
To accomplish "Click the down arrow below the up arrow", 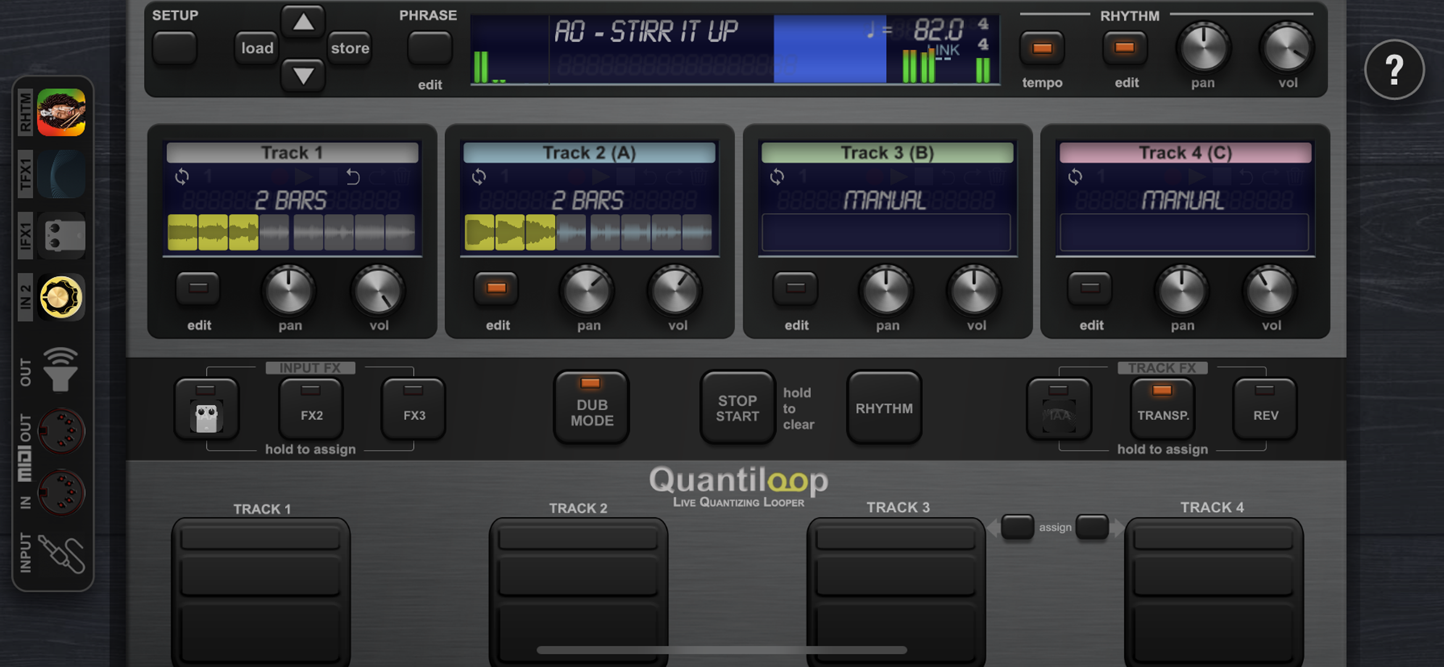I will (304, 75).
